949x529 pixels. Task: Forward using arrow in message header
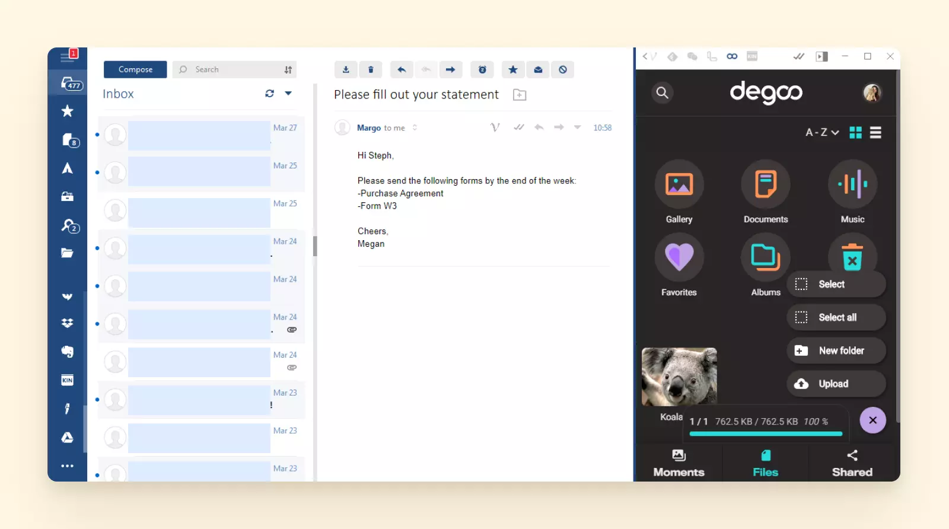pyautogui.click(x=559, y=127)
